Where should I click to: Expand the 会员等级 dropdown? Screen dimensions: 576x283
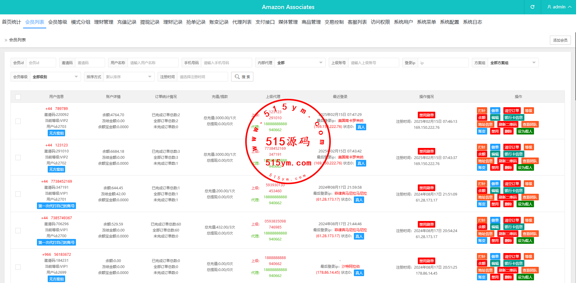click(x=55, y=77)
